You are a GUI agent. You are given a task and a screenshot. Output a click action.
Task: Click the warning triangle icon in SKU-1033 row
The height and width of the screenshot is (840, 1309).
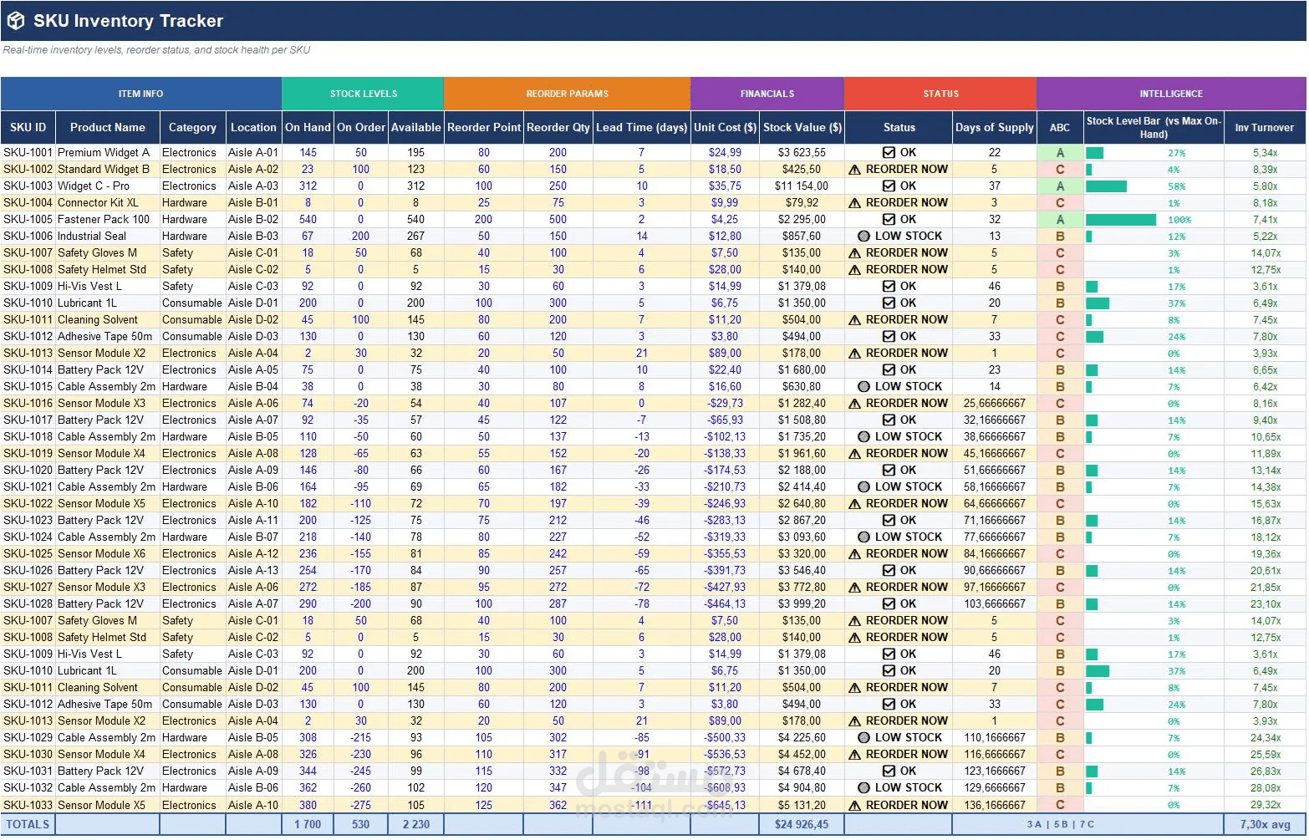point(854,806)
